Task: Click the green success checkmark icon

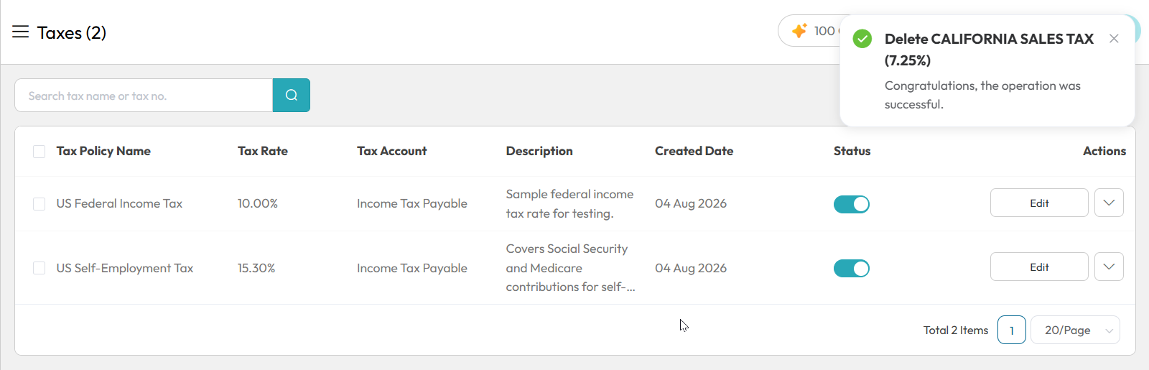Action: (862, 39)
